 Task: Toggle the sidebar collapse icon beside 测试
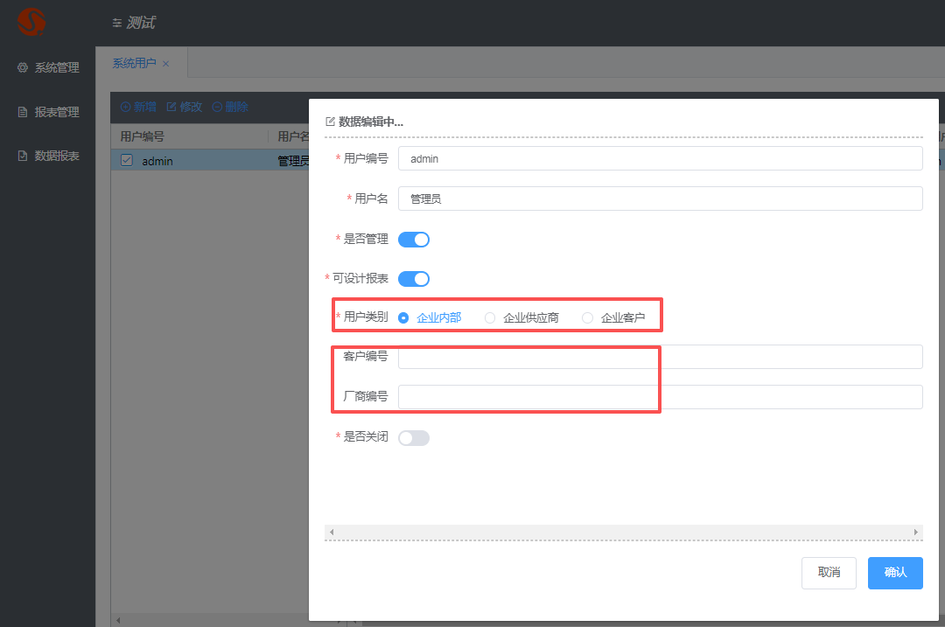tap(117, 24)
